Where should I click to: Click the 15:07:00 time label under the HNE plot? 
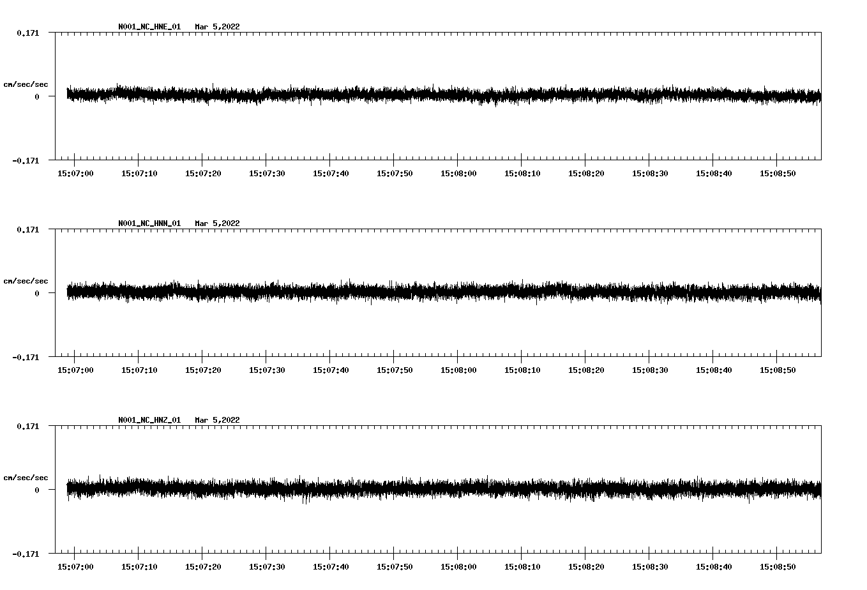(x=75, y=174)
